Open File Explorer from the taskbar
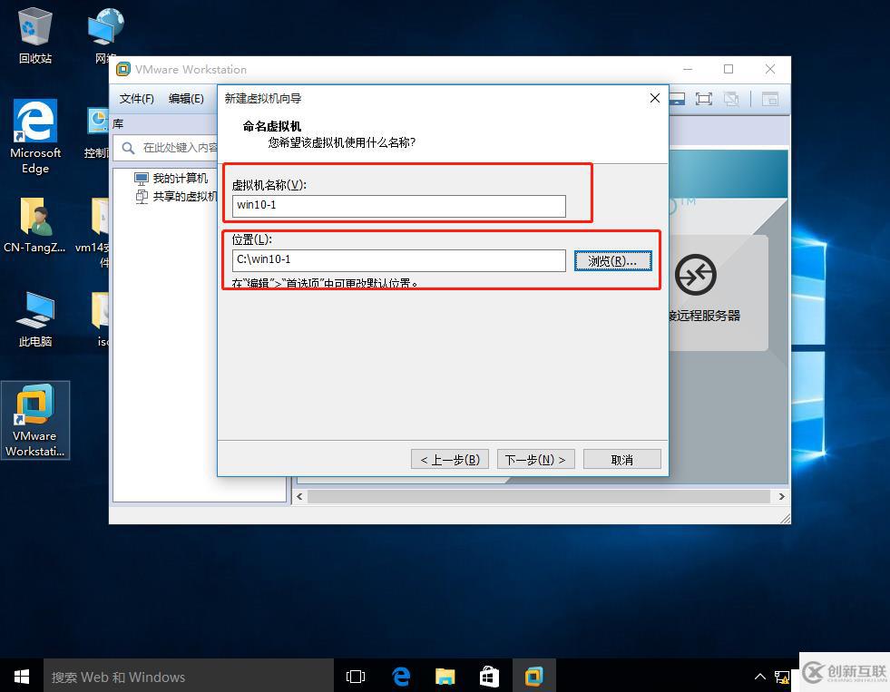This screenshot has width=890, height=692. click(x=445, y=676)
